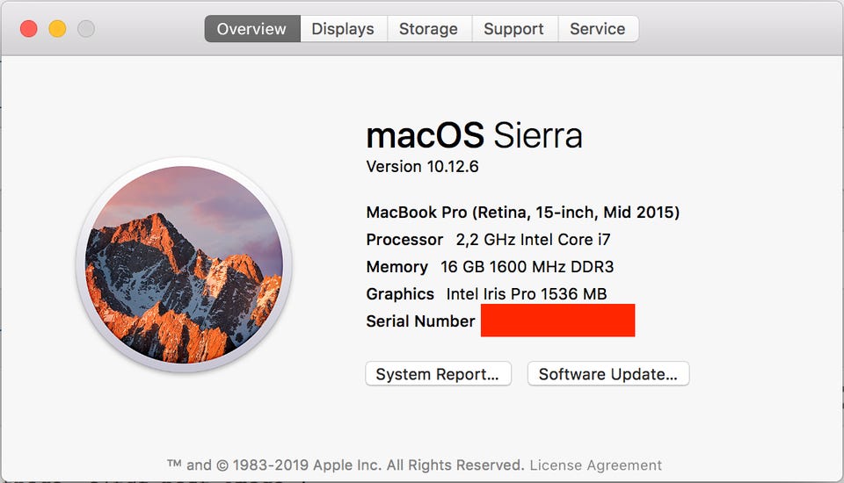
Task: Click the Version 10.12.6 text
Action: pos(422,167)
